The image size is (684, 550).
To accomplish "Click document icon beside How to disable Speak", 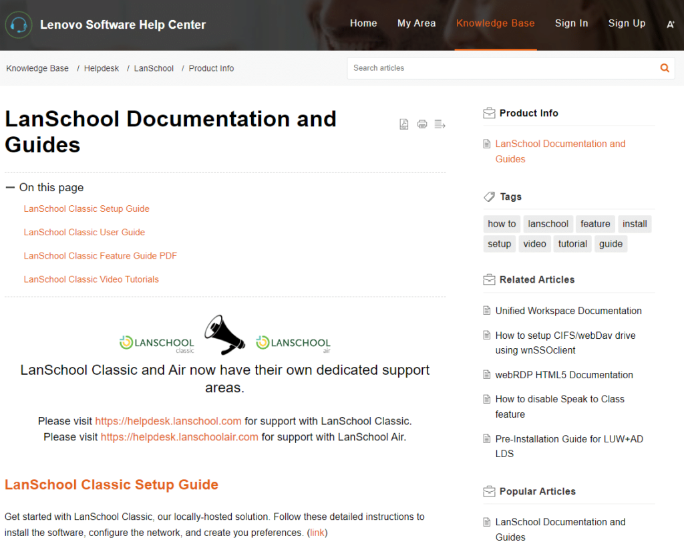I will tap(487, 399).
